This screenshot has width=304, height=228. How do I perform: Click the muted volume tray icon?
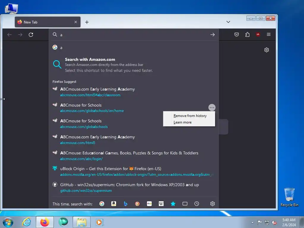pyautogui.click(x=274, y=222)
